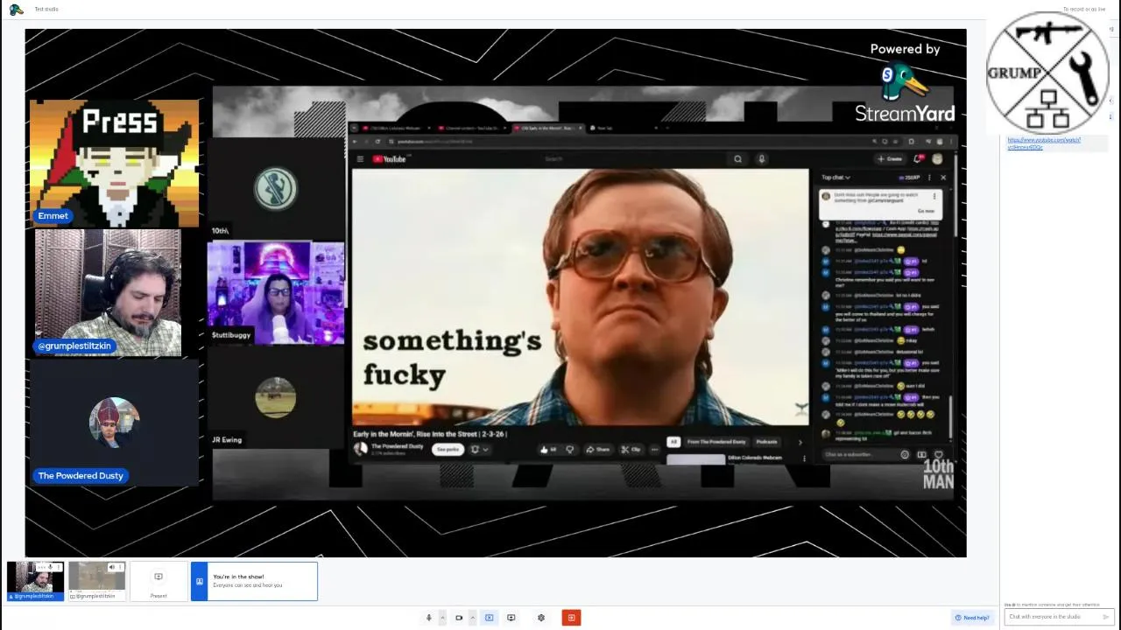Click the YouTube search magnifier button
The height and width of the screenshot is (630, 1121).
(738, 159)
